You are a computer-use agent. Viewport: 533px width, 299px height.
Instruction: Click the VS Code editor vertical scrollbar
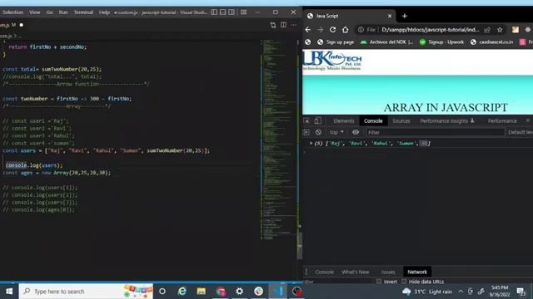click(300, 246)
